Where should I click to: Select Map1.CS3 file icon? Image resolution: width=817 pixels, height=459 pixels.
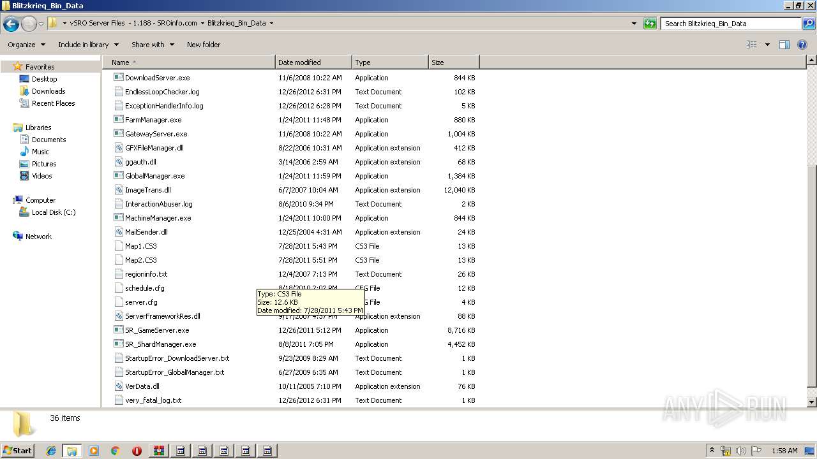(x=118, y=245)
